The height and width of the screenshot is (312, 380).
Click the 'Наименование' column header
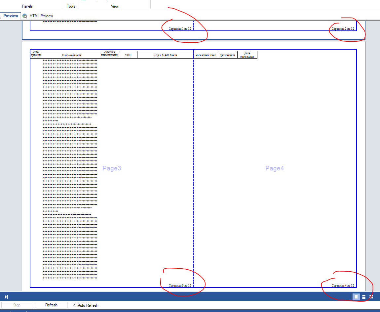pos(71,55)
